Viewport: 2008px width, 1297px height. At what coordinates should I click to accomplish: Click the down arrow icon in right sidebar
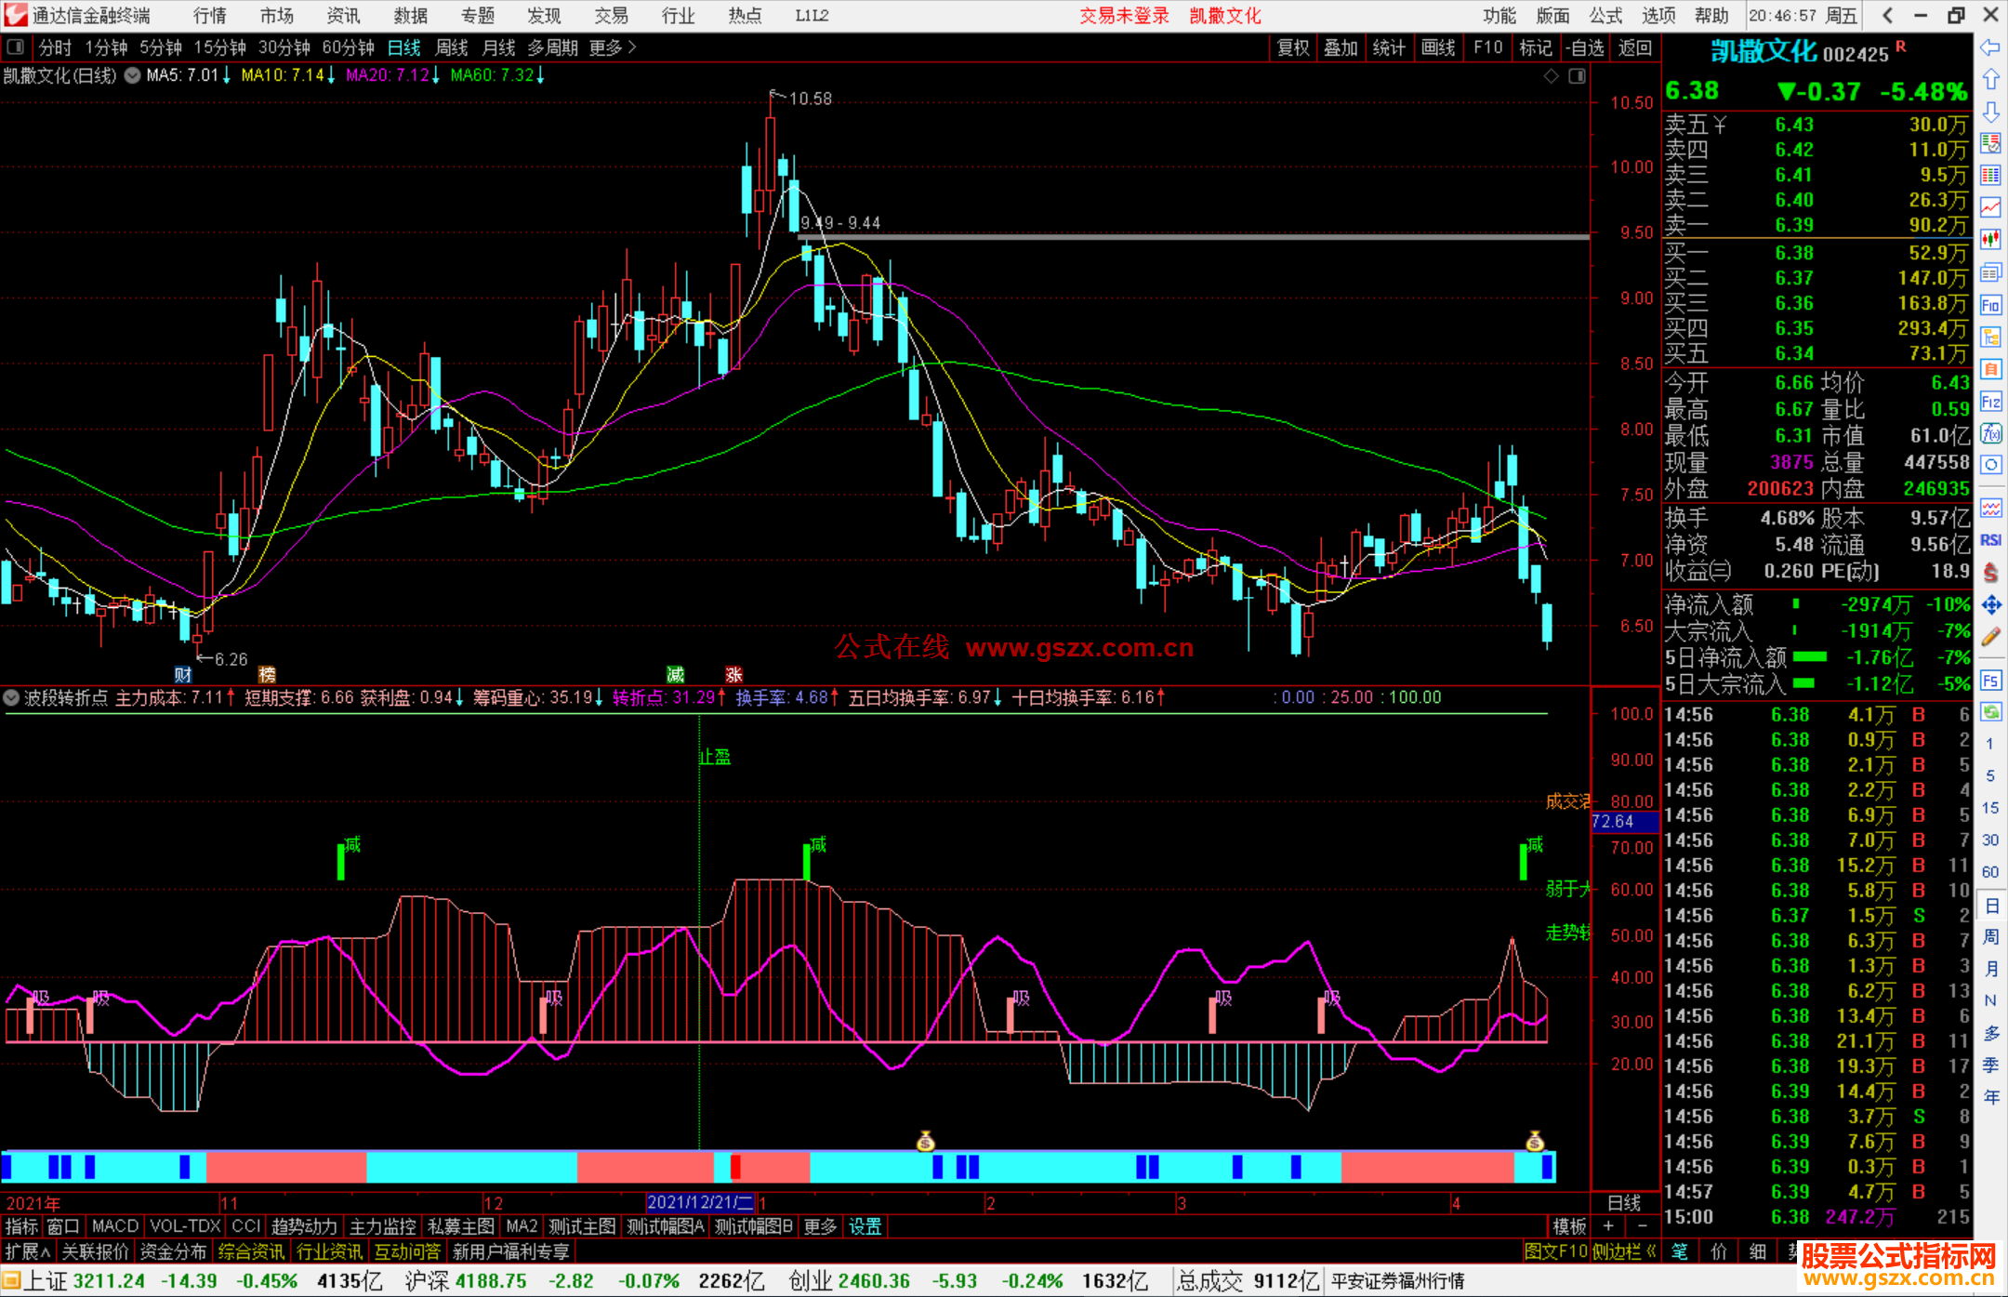(1990, 112)
